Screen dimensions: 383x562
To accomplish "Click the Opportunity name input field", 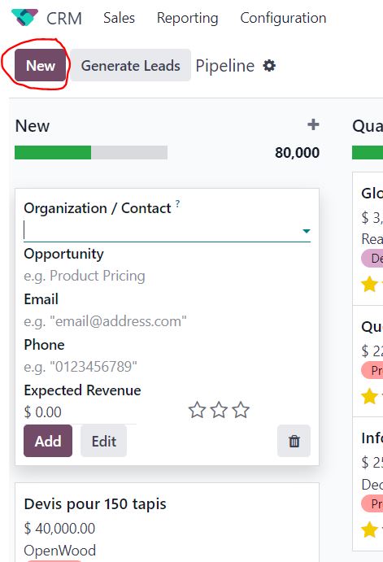I will coord(167,276).
